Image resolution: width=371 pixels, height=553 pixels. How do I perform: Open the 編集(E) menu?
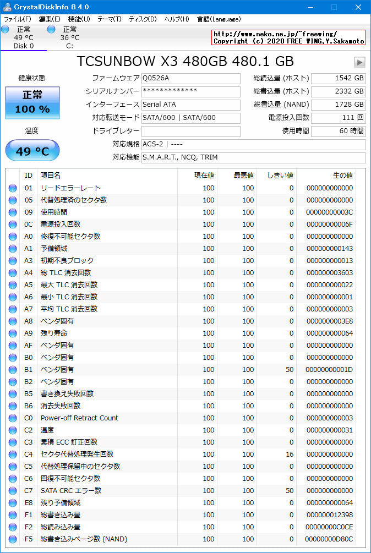click(50, 19)
